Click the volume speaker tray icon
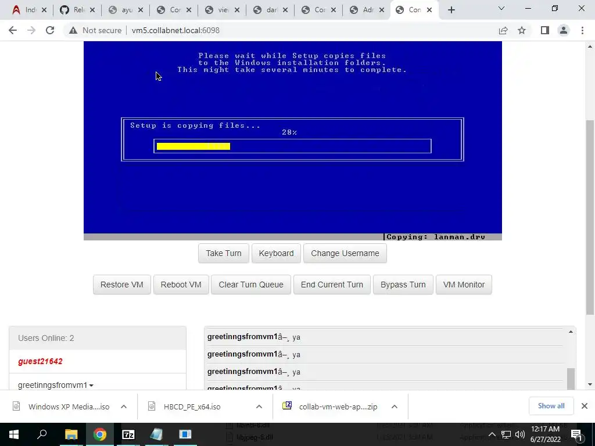 [520, 434]
